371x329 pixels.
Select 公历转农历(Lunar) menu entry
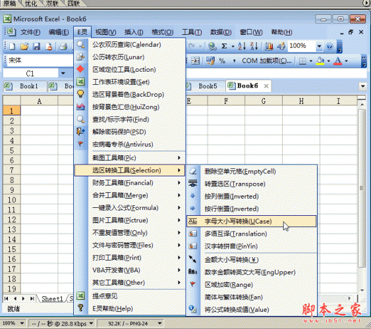point(130,57)
